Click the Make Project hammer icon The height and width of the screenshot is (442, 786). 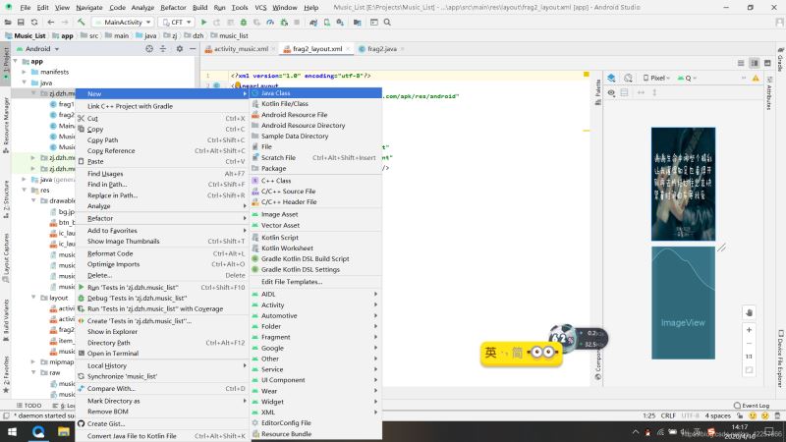[83, 21]
